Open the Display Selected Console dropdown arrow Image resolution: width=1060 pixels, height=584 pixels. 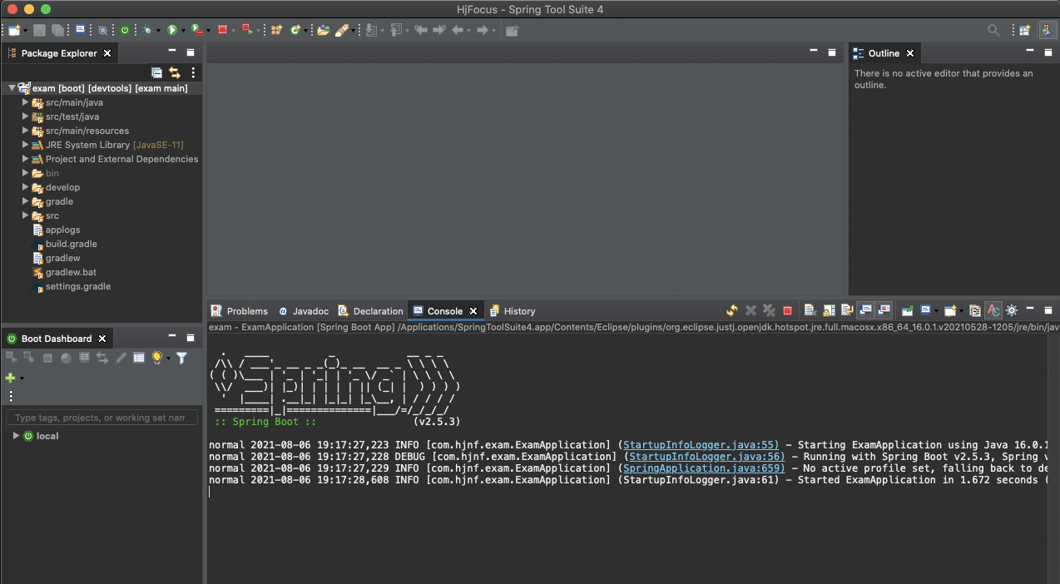point(937,311)
